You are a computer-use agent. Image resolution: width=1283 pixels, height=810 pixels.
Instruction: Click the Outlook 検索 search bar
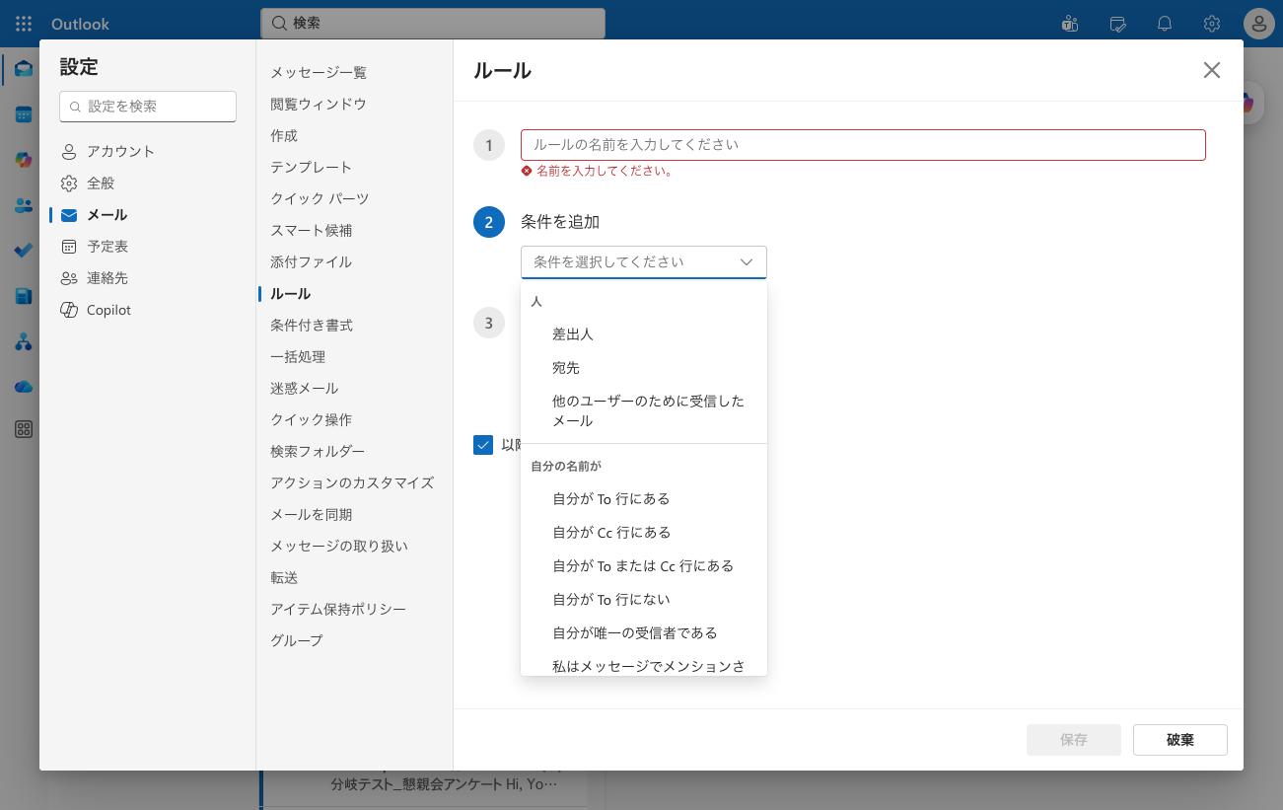[433, 23]
